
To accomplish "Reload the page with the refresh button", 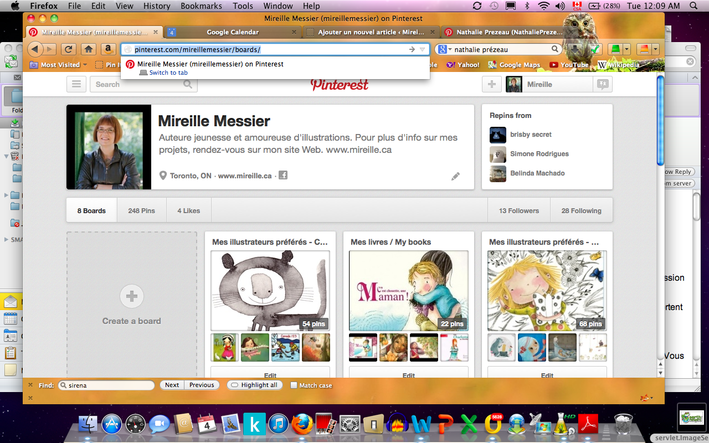I will click(69, 49).
